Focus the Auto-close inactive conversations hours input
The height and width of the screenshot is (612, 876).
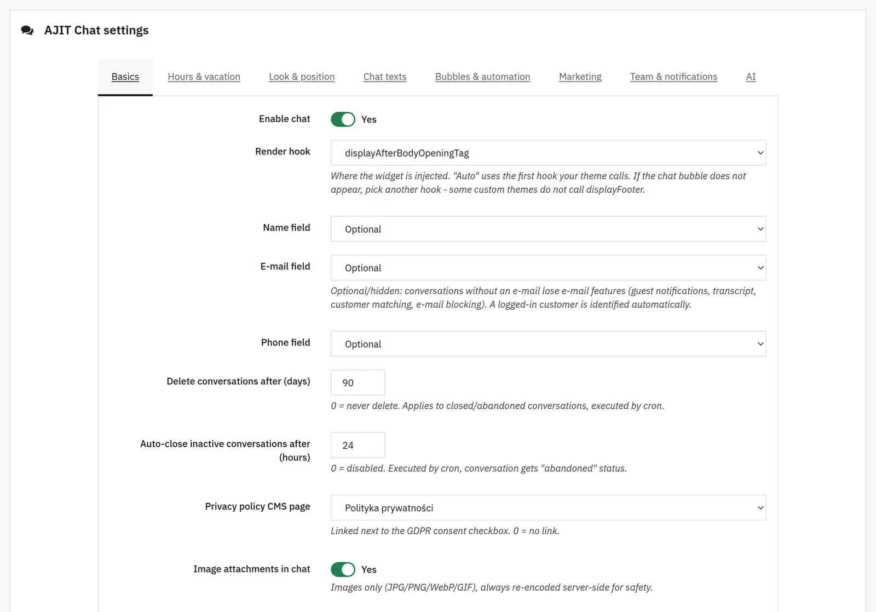pyautogui.click(x=358, y=445)
